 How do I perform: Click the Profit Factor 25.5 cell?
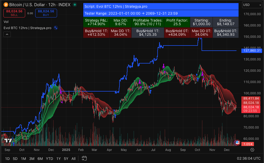click(x=177, y=22)
